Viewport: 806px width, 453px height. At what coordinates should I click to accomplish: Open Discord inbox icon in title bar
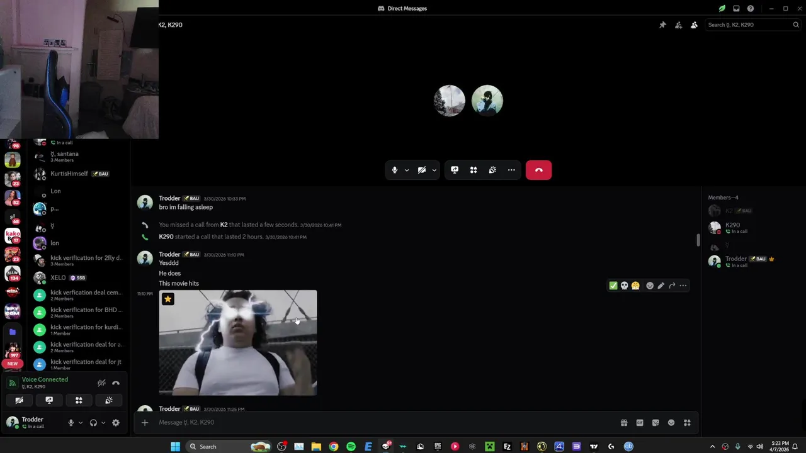tap(736, 8)
